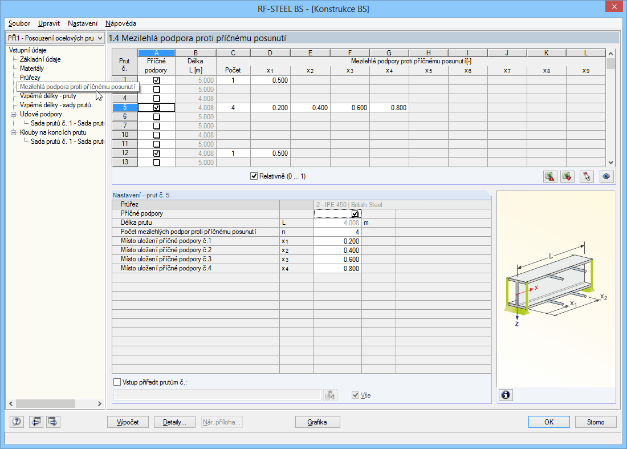Viewport: 627px width, 449px height.
Task: Toggle Příčné podpory checkbox in settings panel
Action: coord(355,214)
